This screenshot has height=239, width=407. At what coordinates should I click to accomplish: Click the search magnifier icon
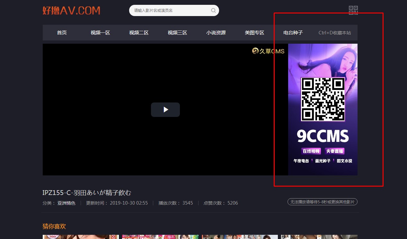tap(213, 10)
